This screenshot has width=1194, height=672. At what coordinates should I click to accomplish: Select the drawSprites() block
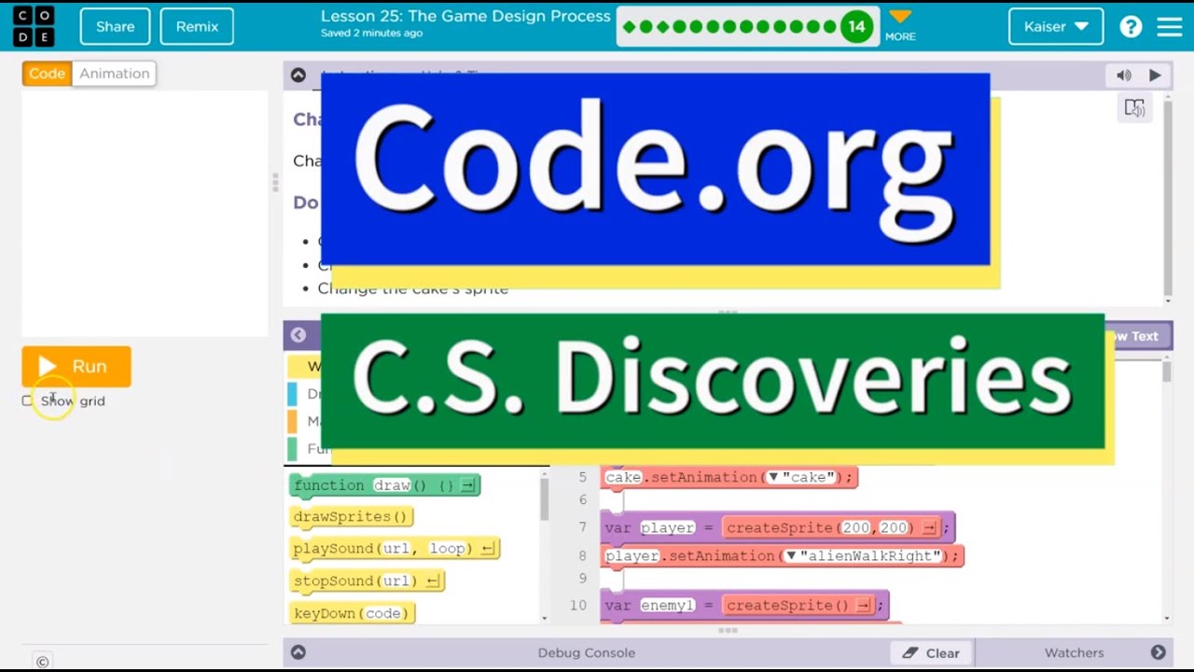point(351,516)
